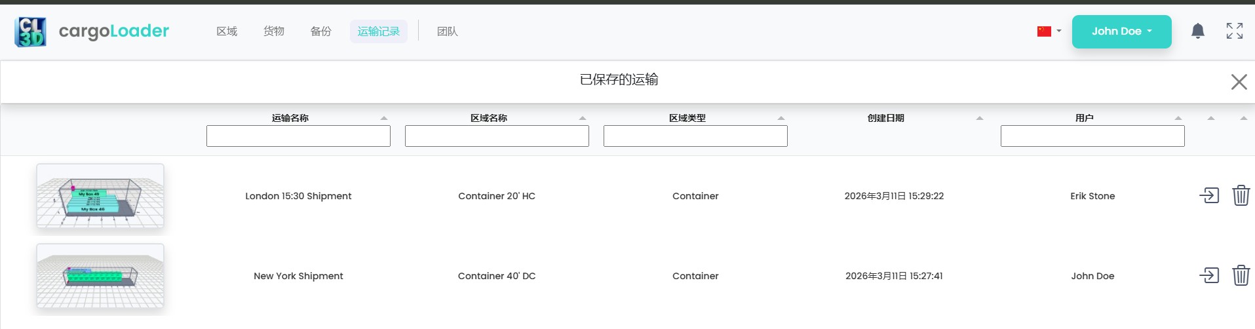Expand the John Doe user menu
The image size is (1255, 329).
1121,31
